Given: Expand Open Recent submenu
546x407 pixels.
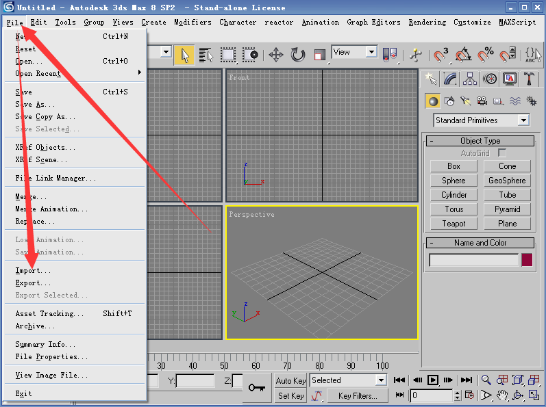Looking at the screenshot, I should pos(75,73).
